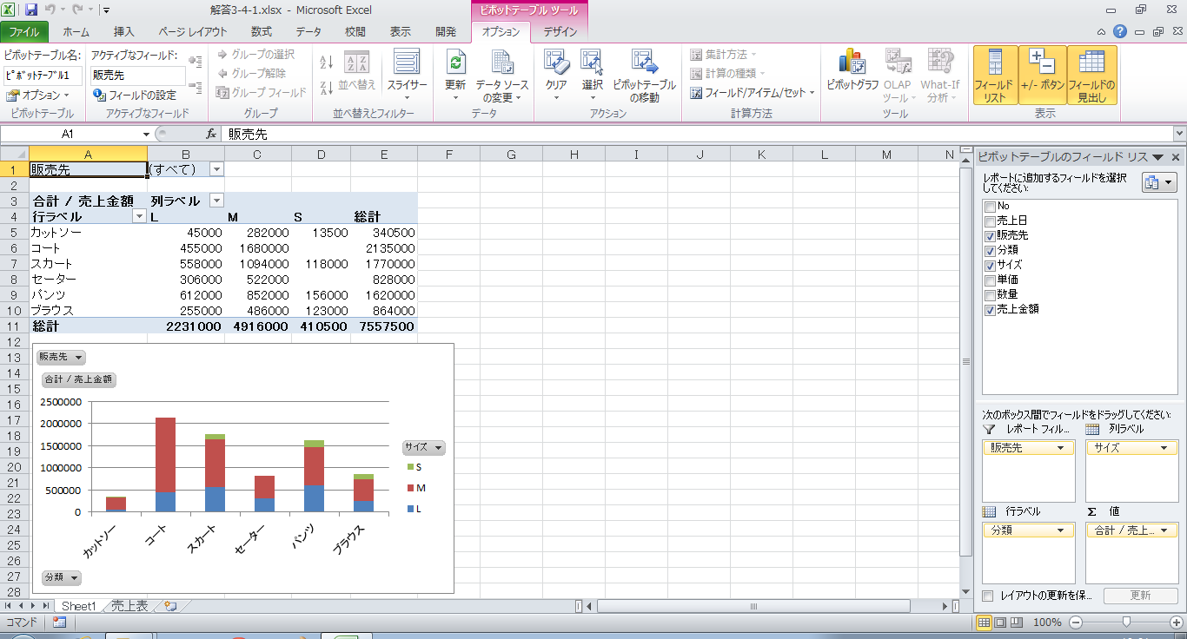
Task: Enable レイアウトの更新を保留 checkbox
Action: point(987,596)
